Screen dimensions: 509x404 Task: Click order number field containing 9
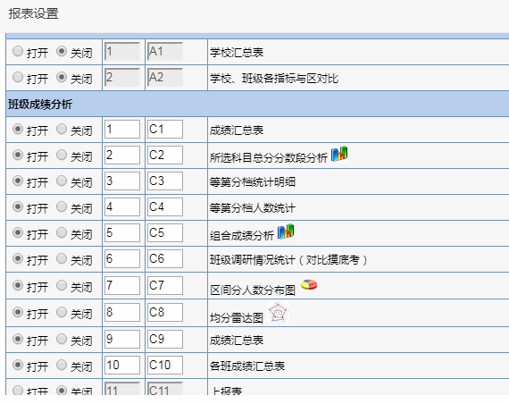click(x=122, y=339)
